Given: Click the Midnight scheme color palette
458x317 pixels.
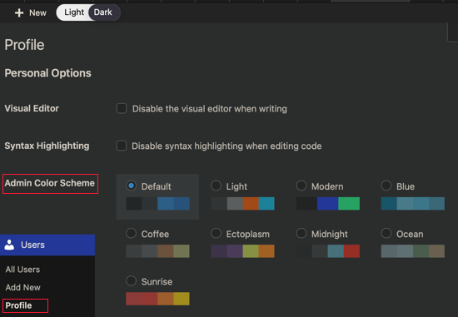Looking at the screenshot, I should [x=328, y=251].
